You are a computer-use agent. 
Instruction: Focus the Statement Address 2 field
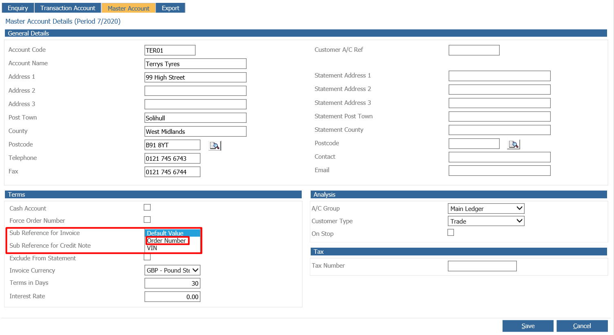point(500,89)
